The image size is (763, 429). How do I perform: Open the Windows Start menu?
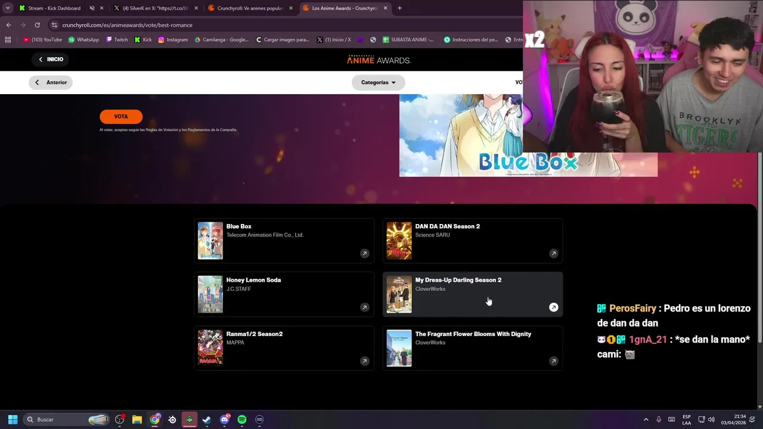(x=13, y=419)
